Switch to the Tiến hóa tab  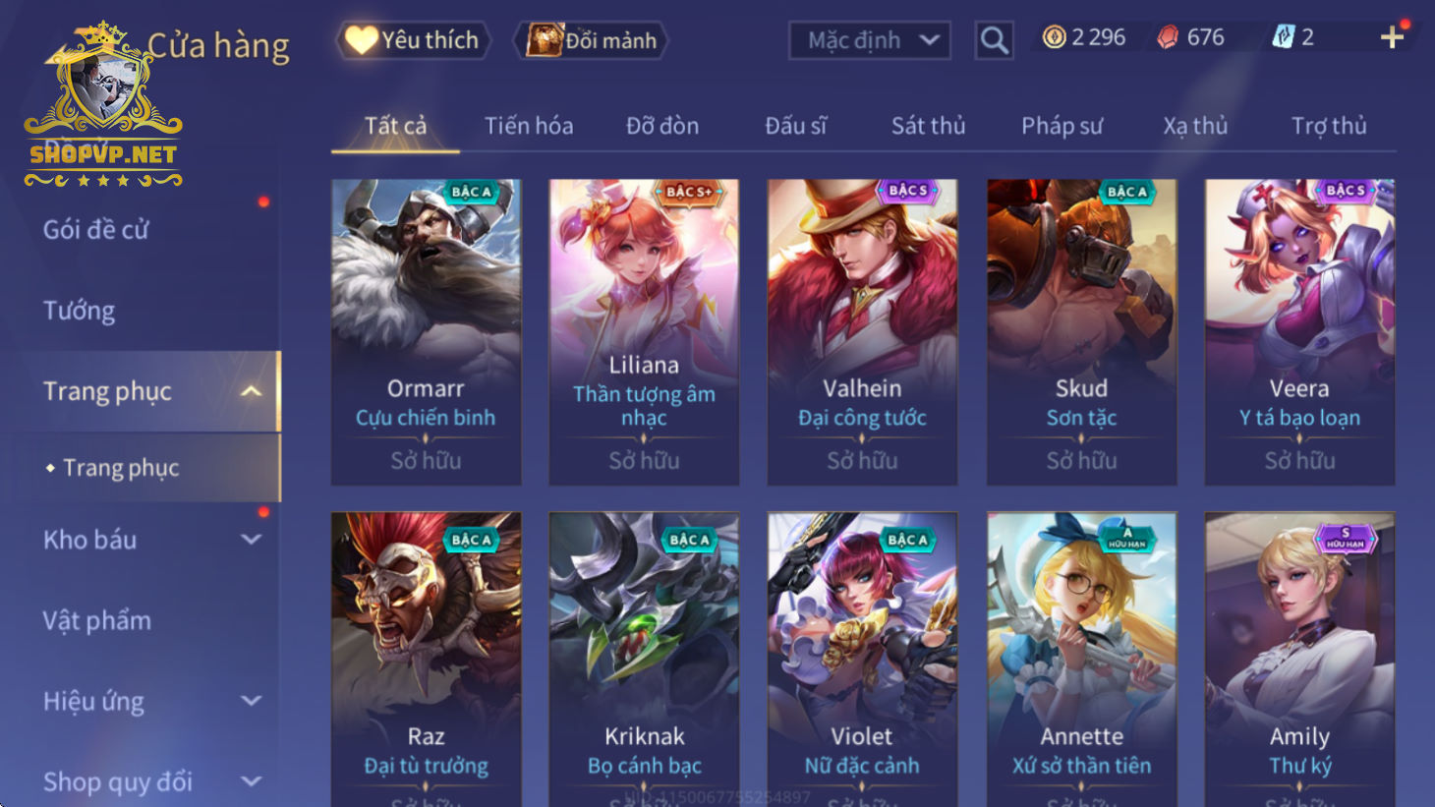(529, 126)
